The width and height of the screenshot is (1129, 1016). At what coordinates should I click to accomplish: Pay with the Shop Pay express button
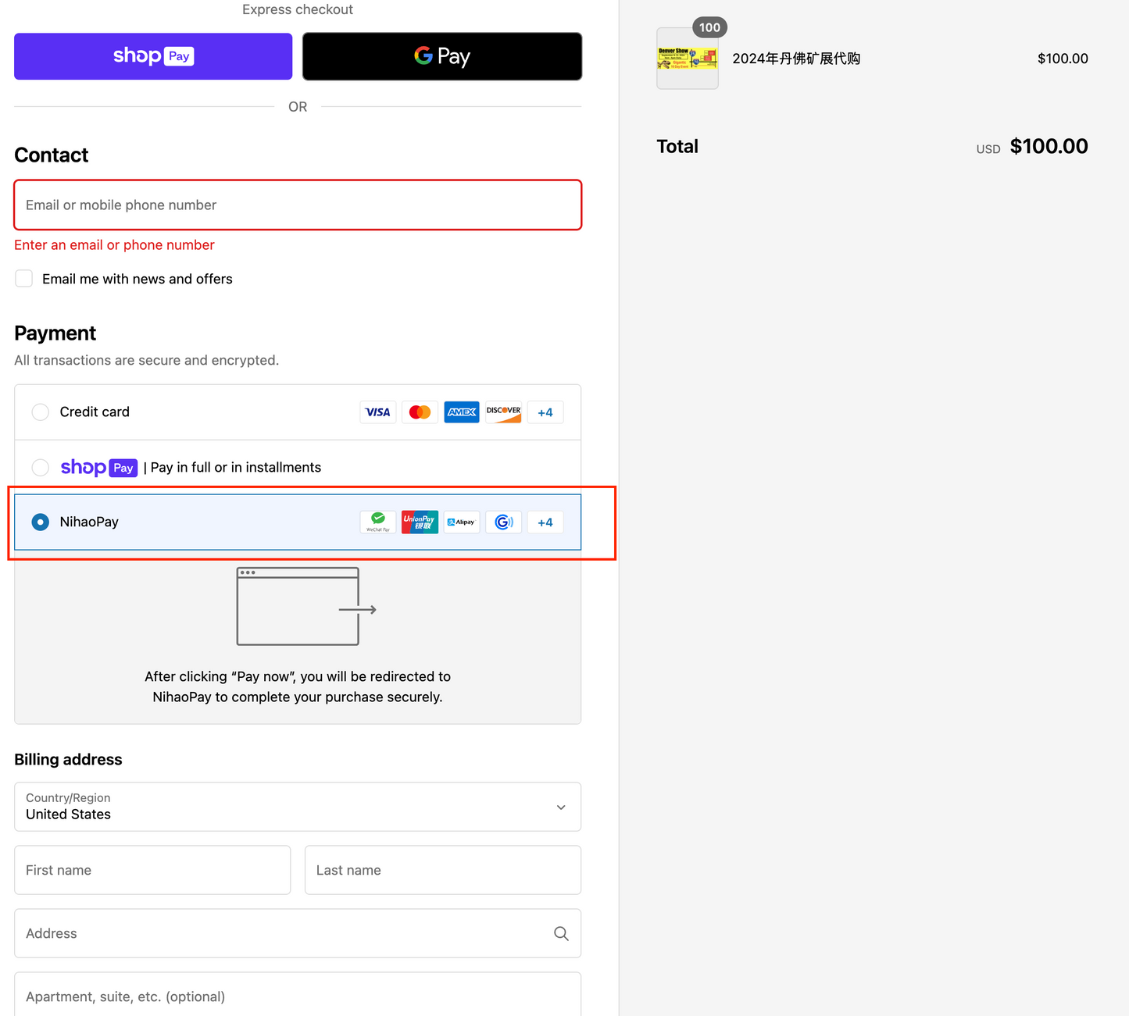click(153, 56)
